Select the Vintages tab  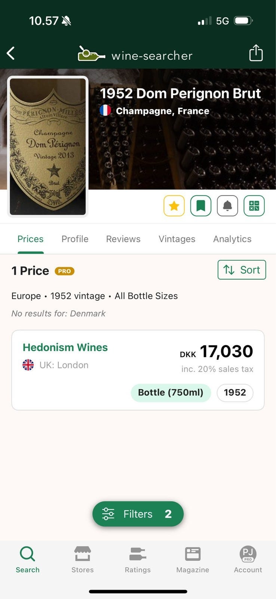point(177,239)
